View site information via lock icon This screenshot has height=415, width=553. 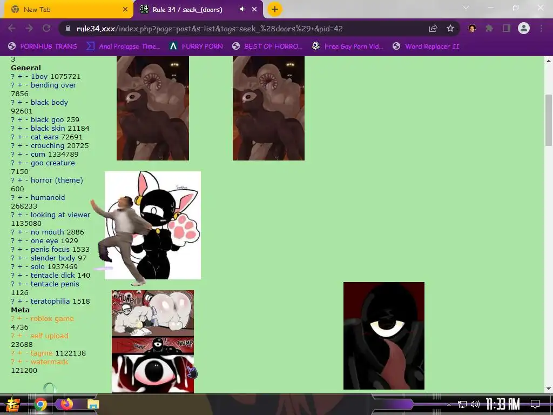coord(69,28)
